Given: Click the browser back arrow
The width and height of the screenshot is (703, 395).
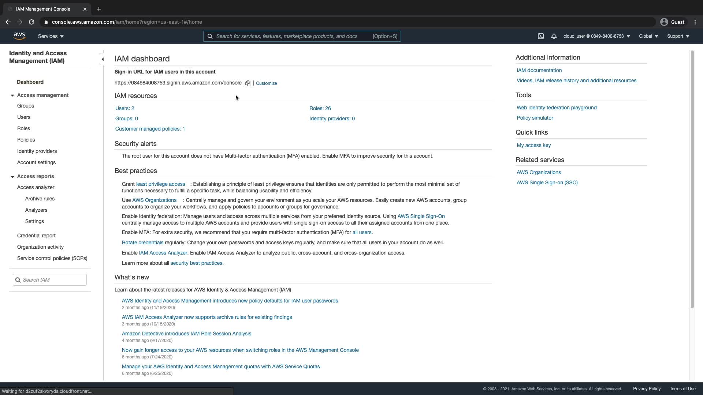Looking at the screenshot, I should click(x=8, y=22).
